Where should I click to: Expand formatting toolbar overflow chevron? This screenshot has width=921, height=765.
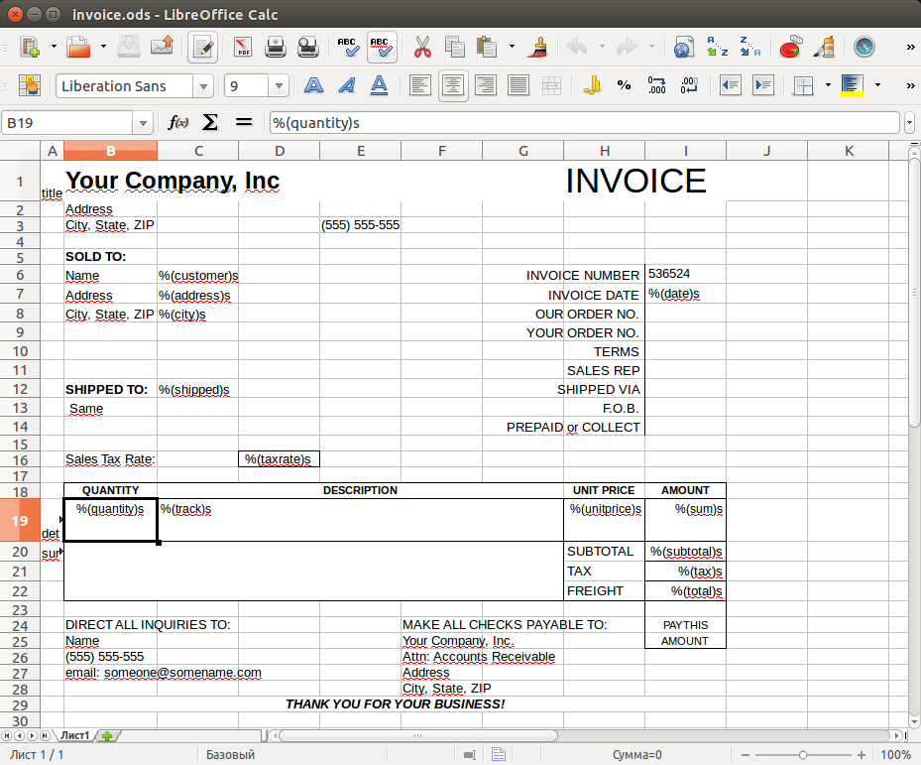(x=910, y=86)
